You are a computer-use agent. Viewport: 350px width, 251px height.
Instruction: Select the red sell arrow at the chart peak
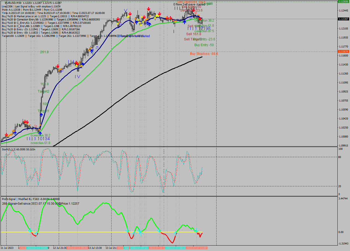point(149,8)
